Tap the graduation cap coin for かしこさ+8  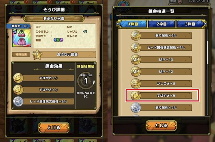click(136, 83)
